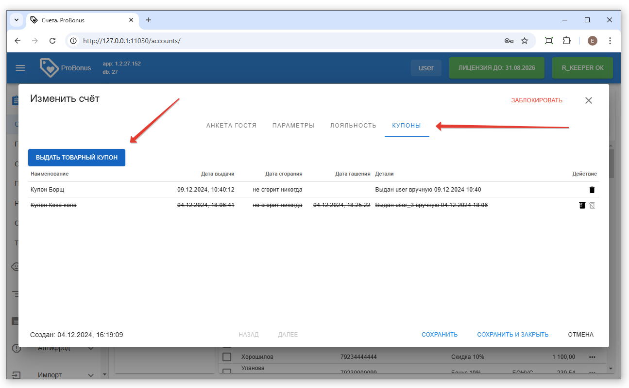Click the Дата выдачи column header
The height and width of the screenshot is (388, 629).
pos(218,174)
